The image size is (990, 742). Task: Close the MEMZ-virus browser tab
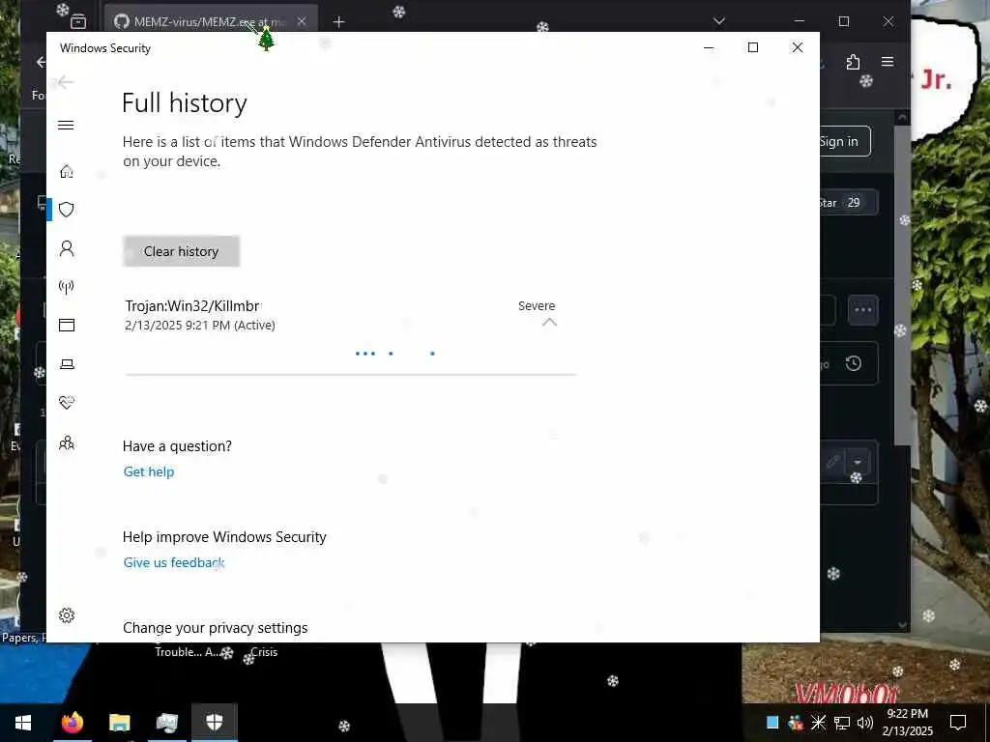point(302,21)
